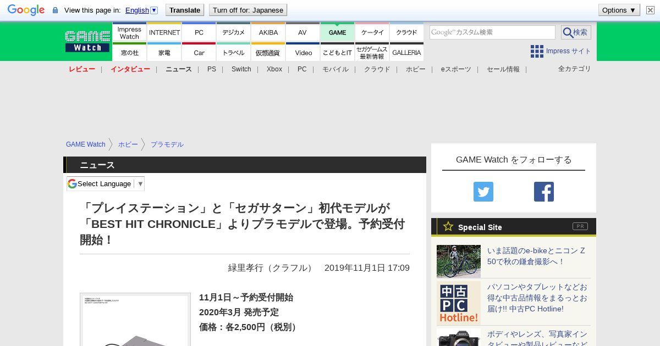Focus the Google custom search field
660x346 pixels.
[x=492, y=32]
